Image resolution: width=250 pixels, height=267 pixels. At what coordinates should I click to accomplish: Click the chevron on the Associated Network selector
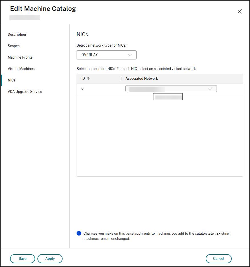210,88
